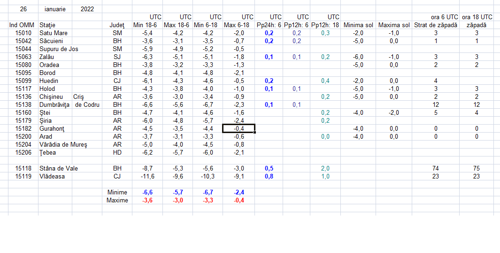Select Ştei's Maxima sol value -2,0
Viewport: 500px width, 253px height.
point(394,112)
